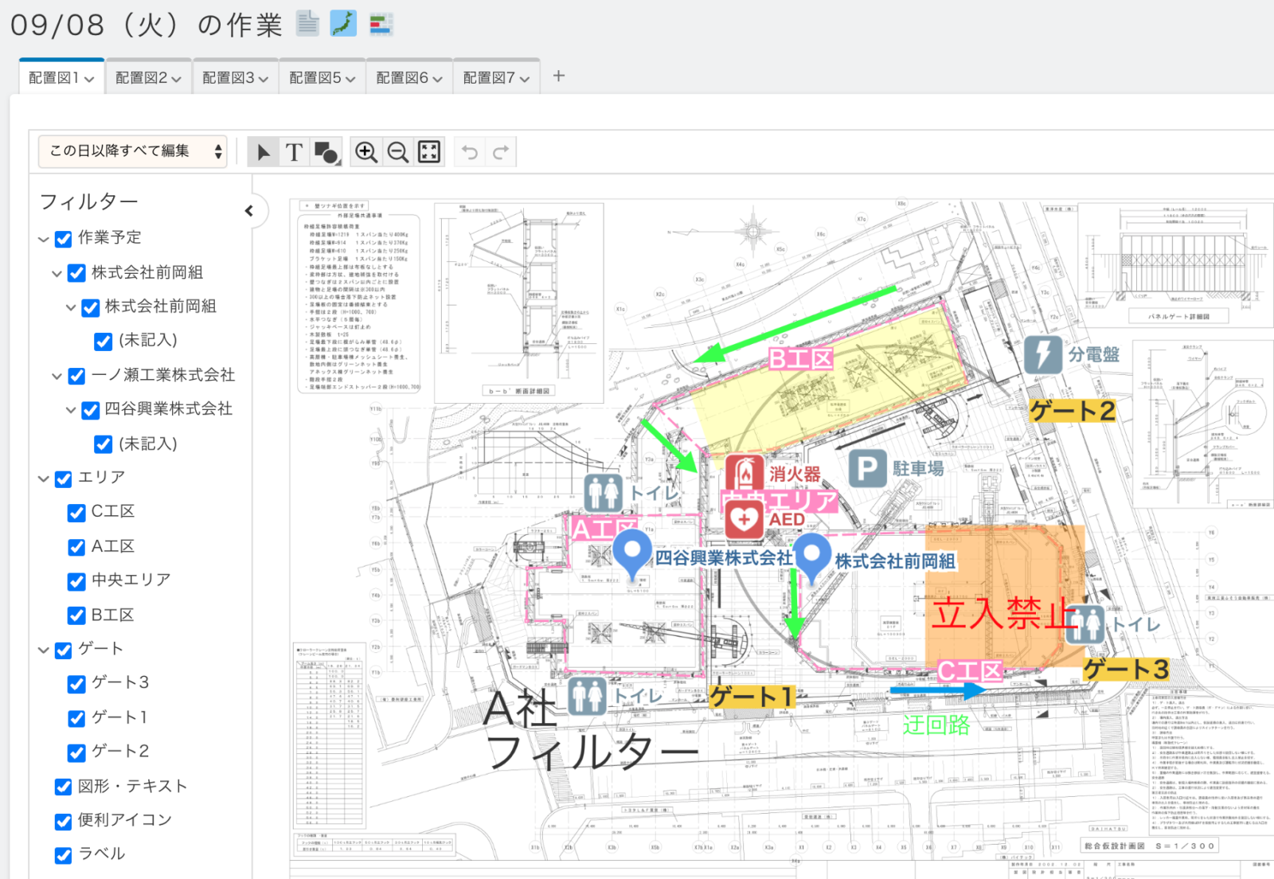Switch to the 配置図6 tab

click(408, 78)
